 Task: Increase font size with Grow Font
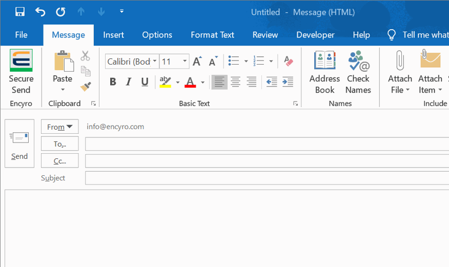(197, 61)
